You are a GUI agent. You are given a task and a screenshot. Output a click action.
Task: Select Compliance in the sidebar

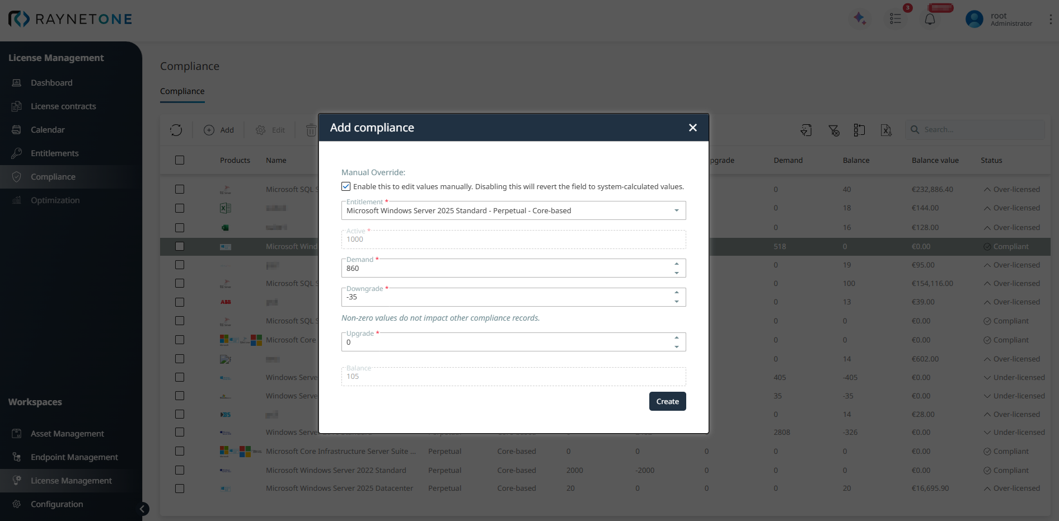(70, 177)
